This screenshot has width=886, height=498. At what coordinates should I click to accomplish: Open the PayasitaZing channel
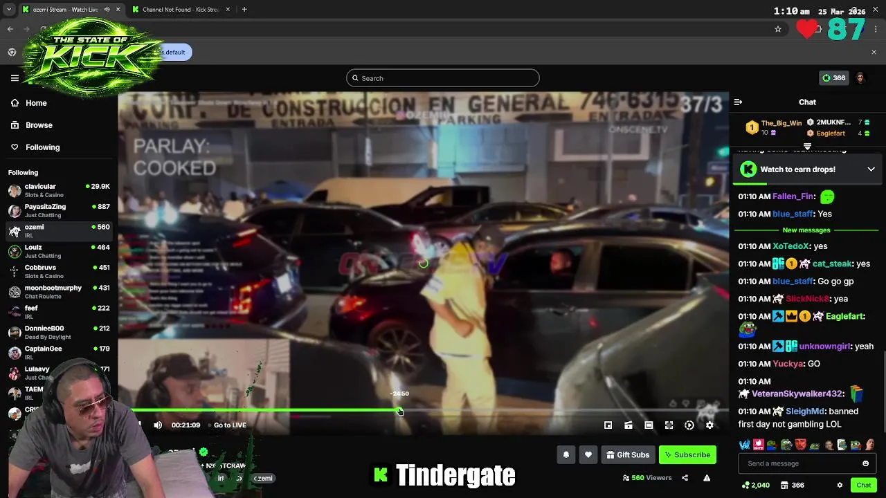point(59,210)
